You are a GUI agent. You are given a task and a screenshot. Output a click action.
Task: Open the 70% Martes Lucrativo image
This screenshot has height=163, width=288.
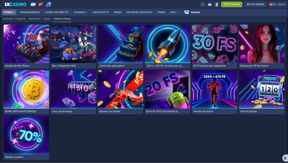[26, 135]
